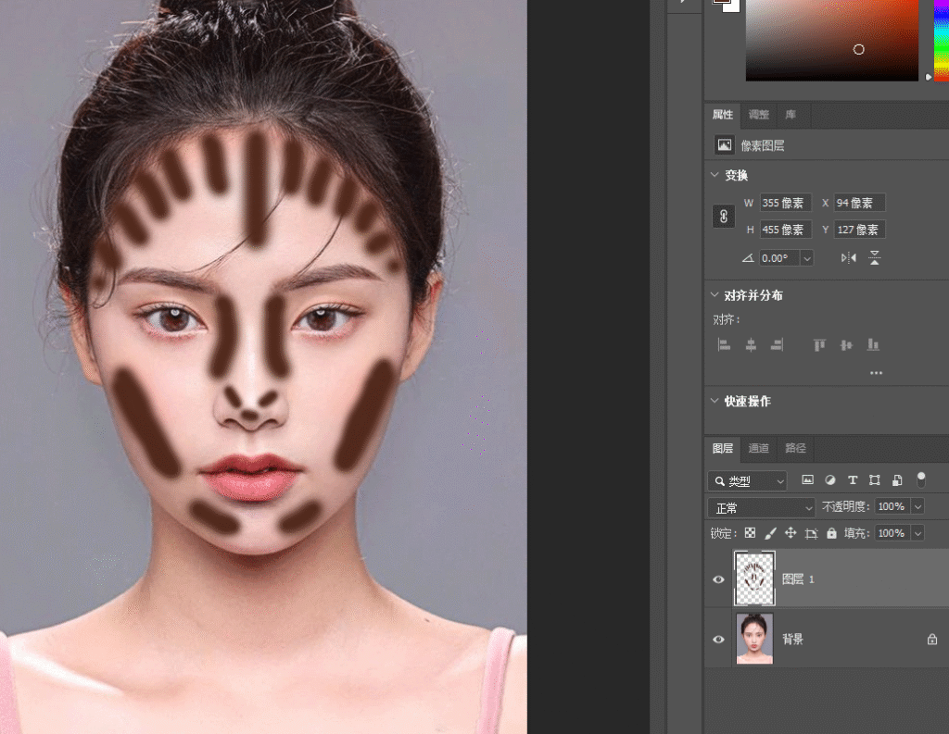The width and height of the screenshot is (949, 734).
Task: Filter layers by pixel layers icon
Action: [x=807, y=480]
